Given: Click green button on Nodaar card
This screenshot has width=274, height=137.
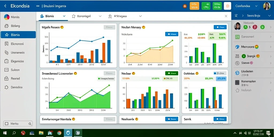Looking at the screenshot, I should [x=172, y=73].
